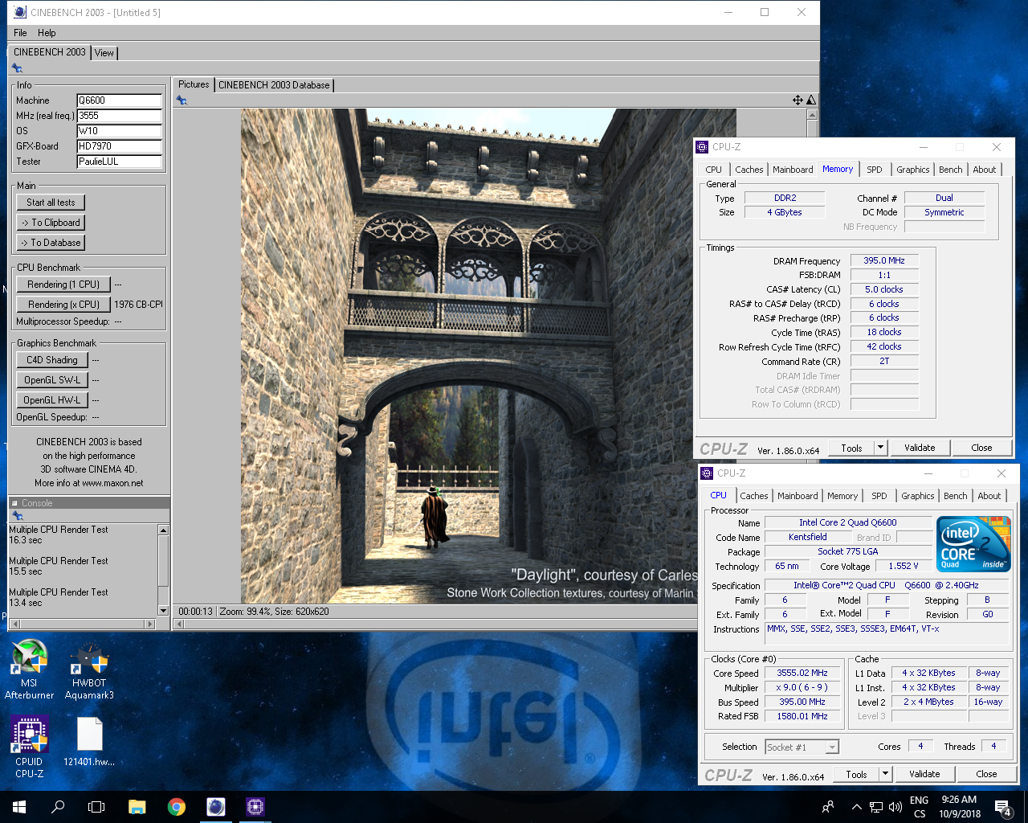Click the volume speaker tray icon
Screen dimensions: 1028x823
895,807
